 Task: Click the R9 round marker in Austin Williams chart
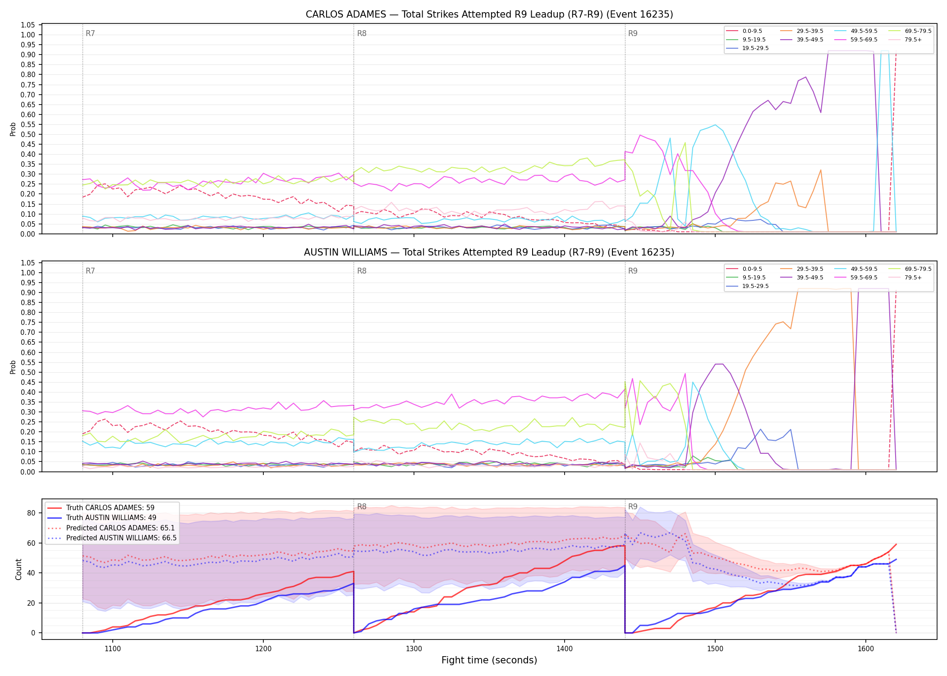(633, 271)
